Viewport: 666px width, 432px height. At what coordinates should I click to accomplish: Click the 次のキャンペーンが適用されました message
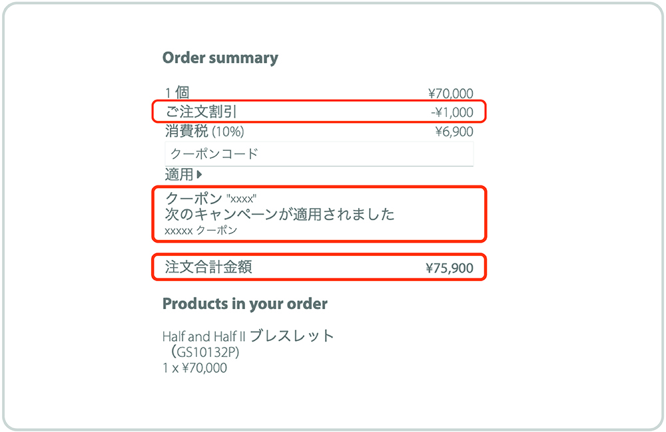click(x=280, y=214)
